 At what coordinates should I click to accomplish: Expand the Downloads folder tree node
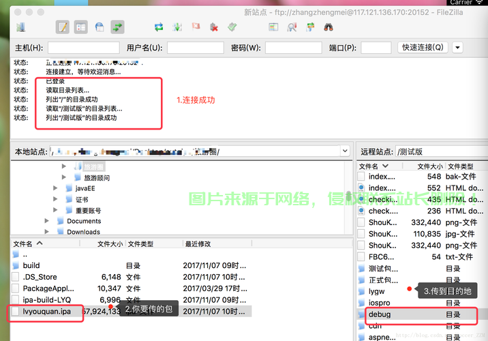46,232
